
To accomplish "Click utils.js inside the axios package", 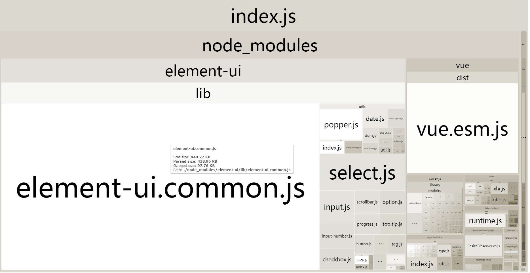I will 499,199.
